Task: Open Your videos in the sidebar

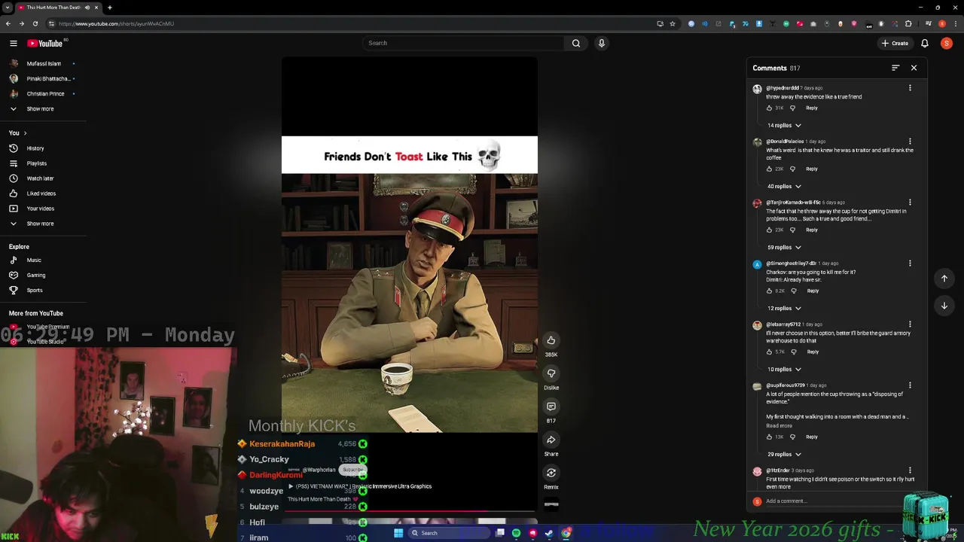Action: coord(41,209)
